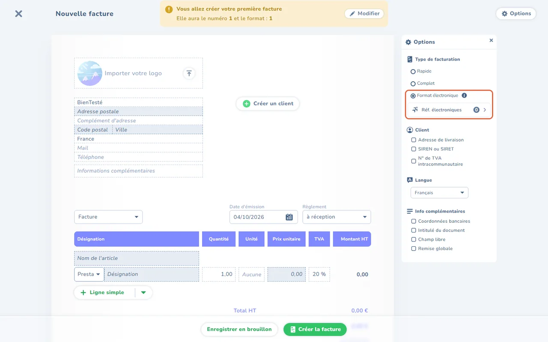548x342 pixels.
Task: Select the Rapide billing type
Action: click(x=413, y=71)
